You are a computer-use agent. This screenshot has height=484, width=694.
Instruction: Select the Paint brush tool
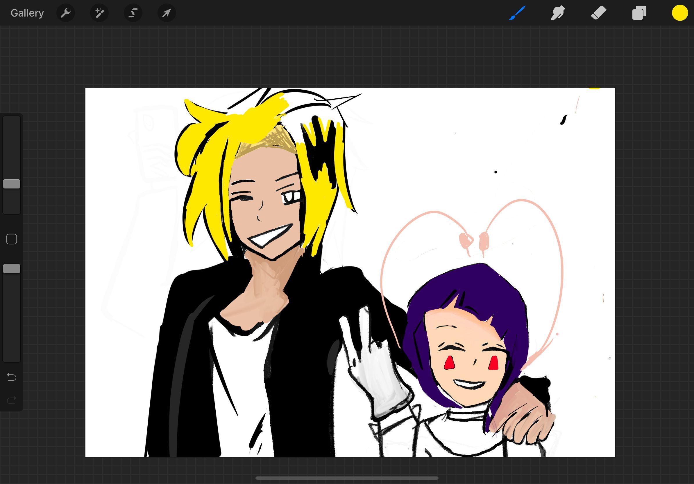[517, 13]
